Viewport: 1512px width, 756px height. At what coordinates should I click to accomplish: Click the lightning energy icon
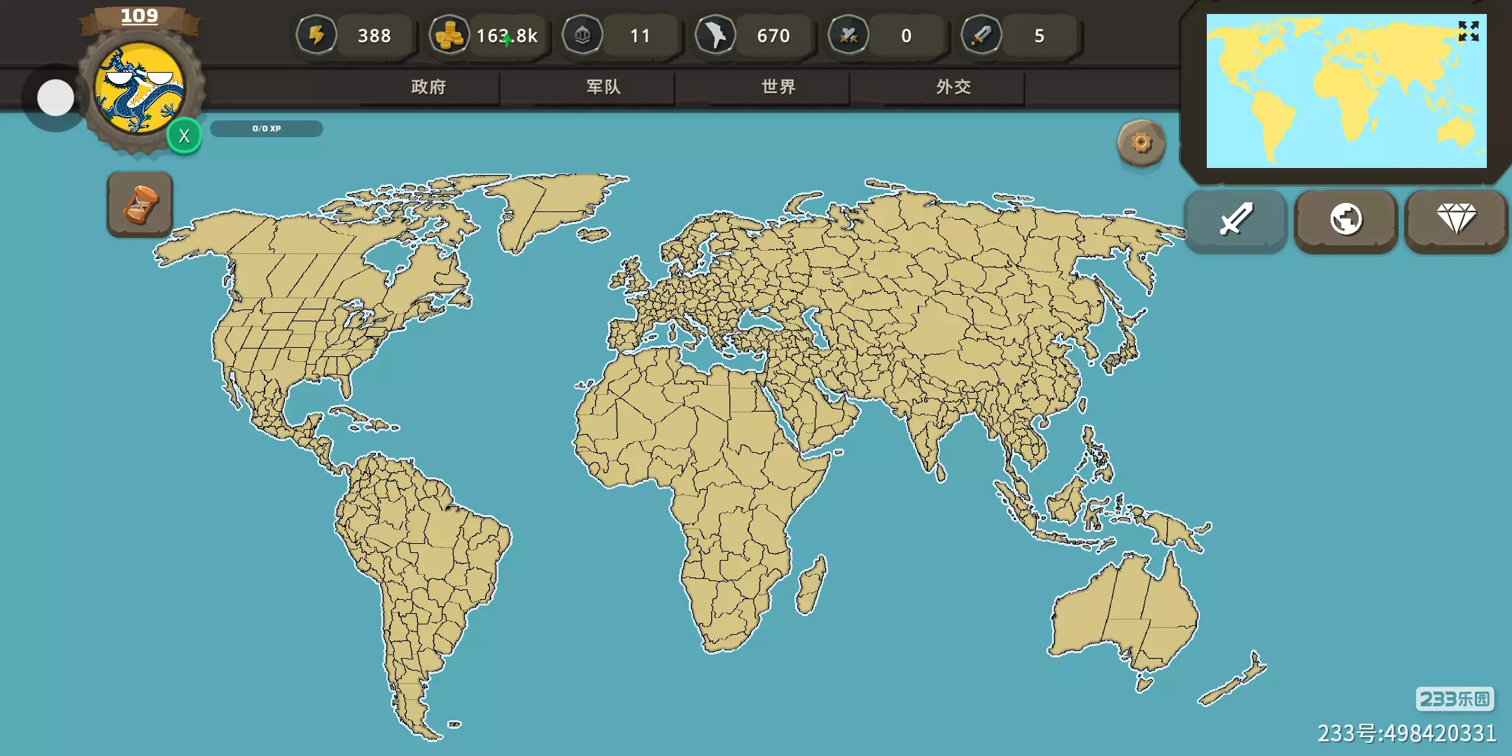[316, 35]
